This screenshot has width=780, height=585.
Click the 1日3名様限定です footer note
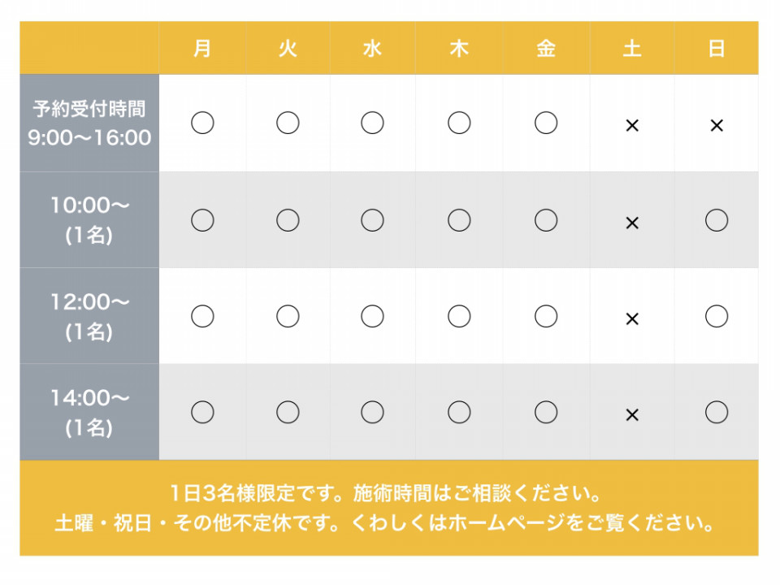(386, 493)
